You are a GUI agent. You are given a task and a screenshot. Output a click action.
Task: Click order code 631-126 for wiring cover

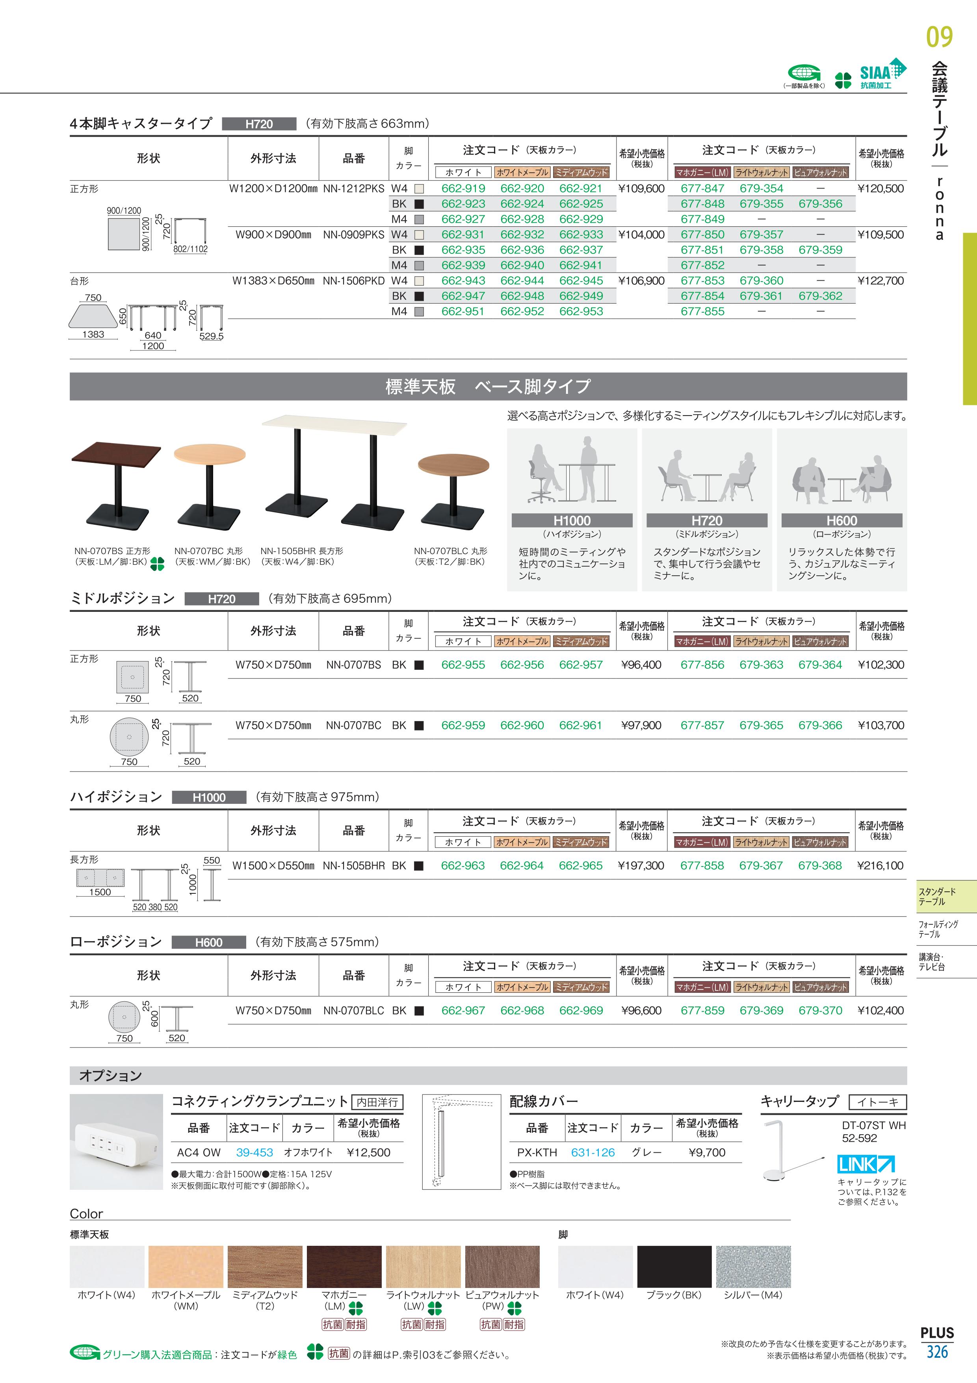point(593,1152)
